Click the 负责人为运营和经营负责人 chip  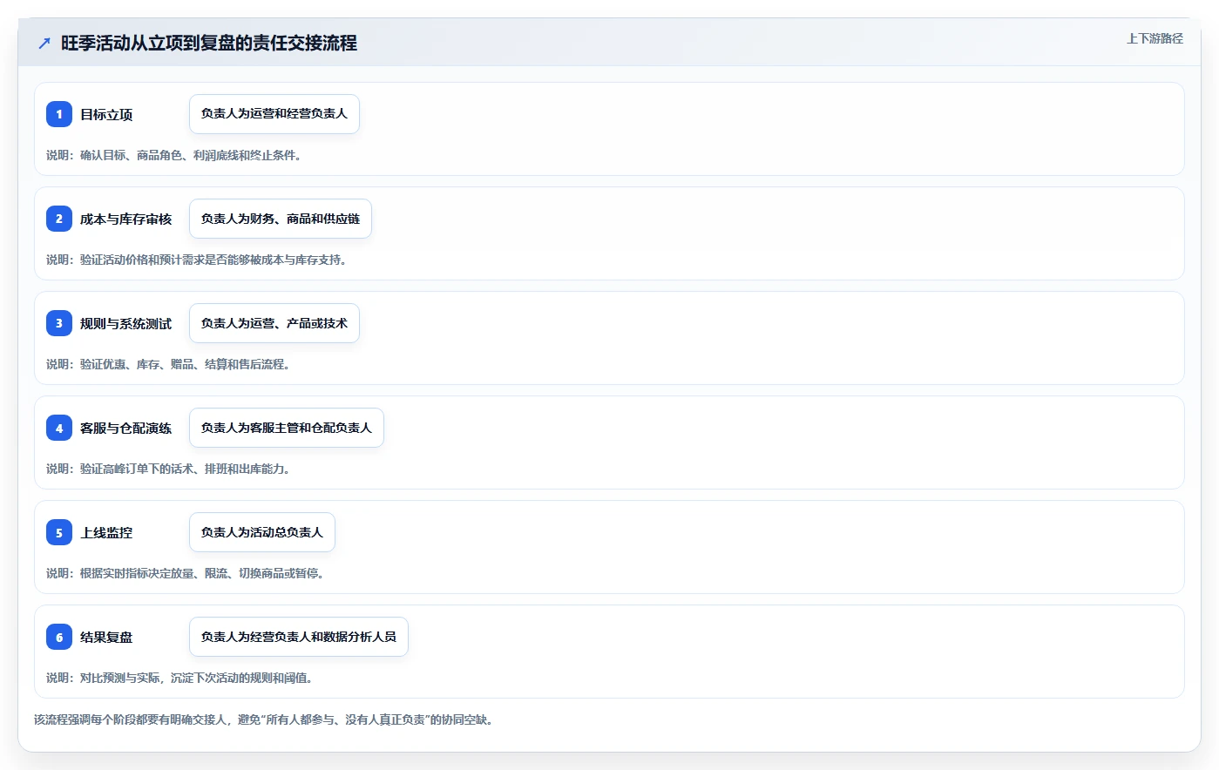coord(274,114)
